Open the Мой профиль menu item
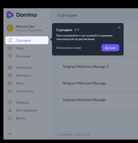The width and height of the screenshot is (138, 143). 27,110
